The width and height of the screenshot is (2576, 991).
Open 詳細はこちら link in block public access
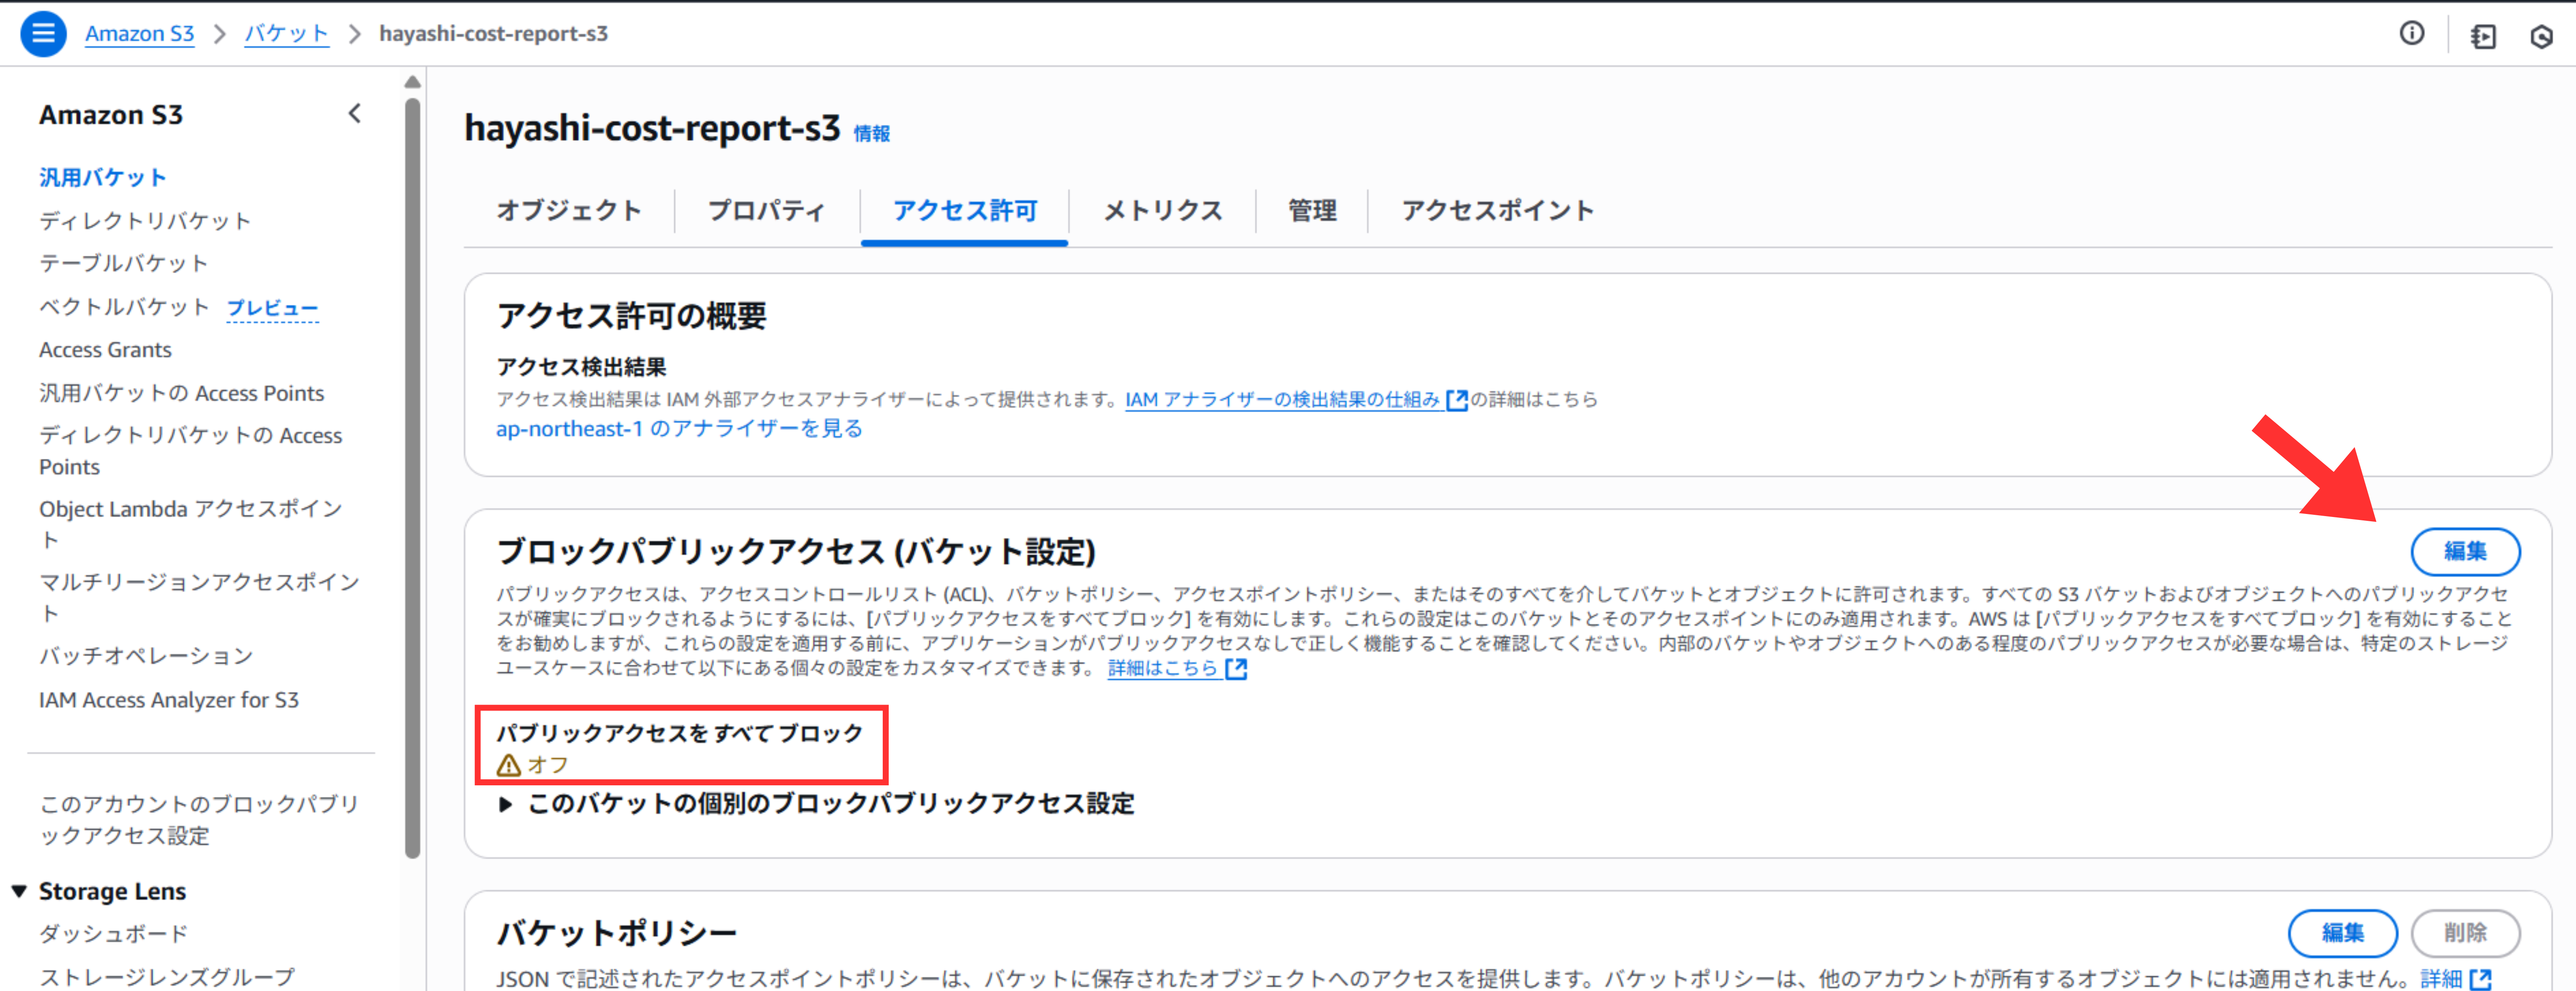[x=1162, y=668]
